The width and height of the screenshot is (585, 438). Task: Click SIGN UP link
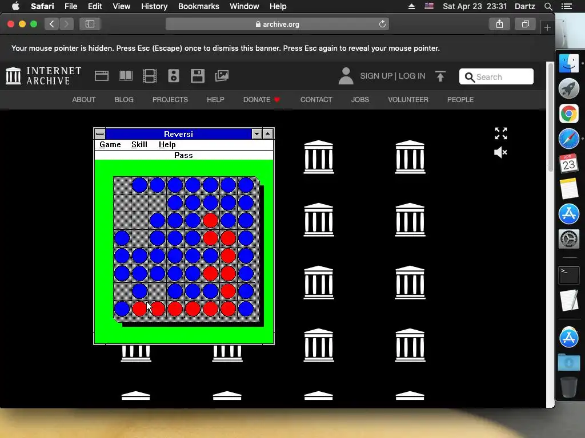[x=376, y=76]
